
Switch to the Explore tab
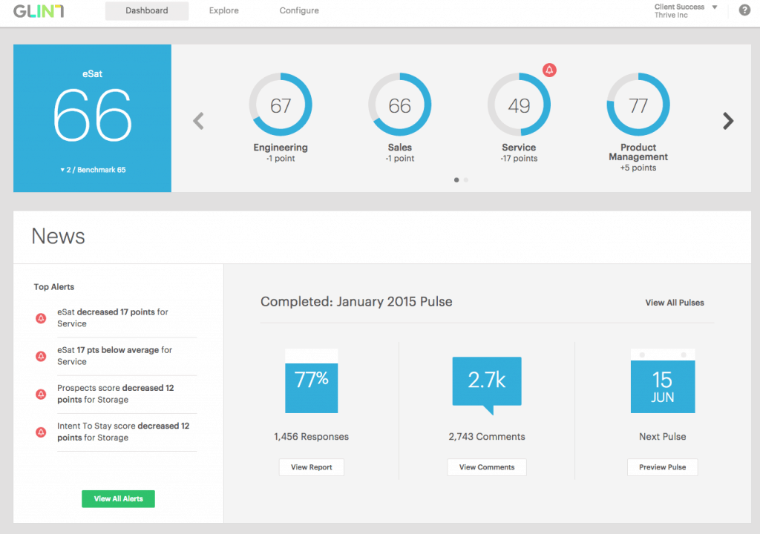click(x=223, y=10)
